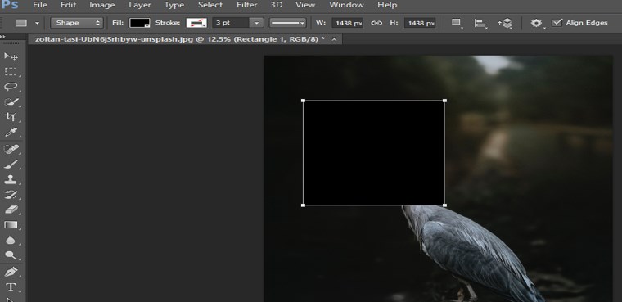Screen dimensions: 622x302
Task: Close the zoltan-tasi document tab
Action: pyautogui.click(x=334, y=39)
